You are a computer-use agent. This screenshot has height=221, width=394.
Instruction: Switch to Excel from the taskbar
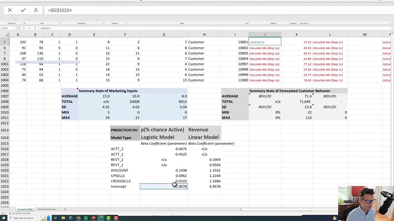coord(101,218)
